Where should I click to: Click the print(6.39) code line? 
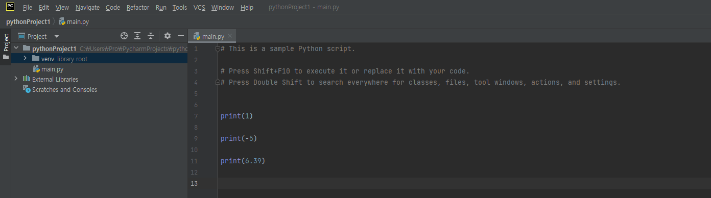pos(243,161)
